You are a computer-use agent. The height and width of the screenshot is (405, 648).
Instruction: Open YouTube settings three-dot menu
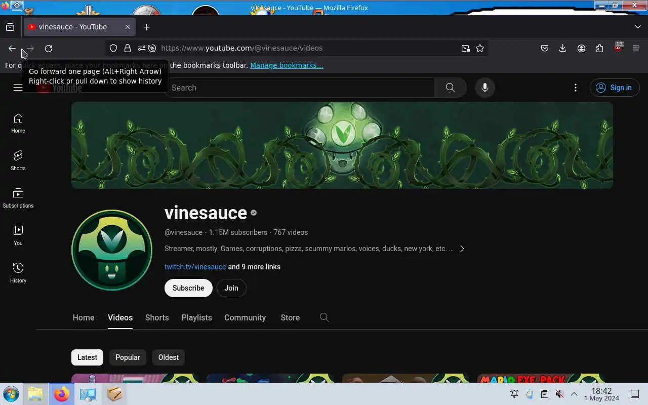click(x=575, y=88)
